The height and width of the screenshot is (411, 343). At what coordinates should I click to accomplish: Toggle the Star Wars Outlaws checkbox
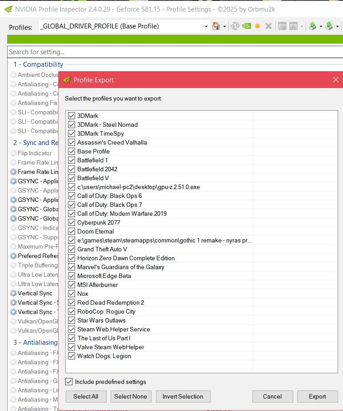[x=72, y=321]
